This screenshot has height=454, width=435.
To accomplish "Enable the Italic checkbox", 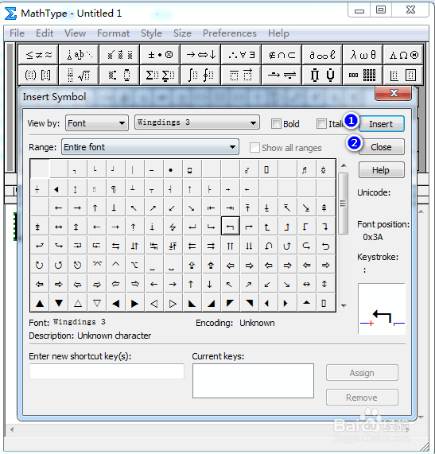I will click(321, 124).
